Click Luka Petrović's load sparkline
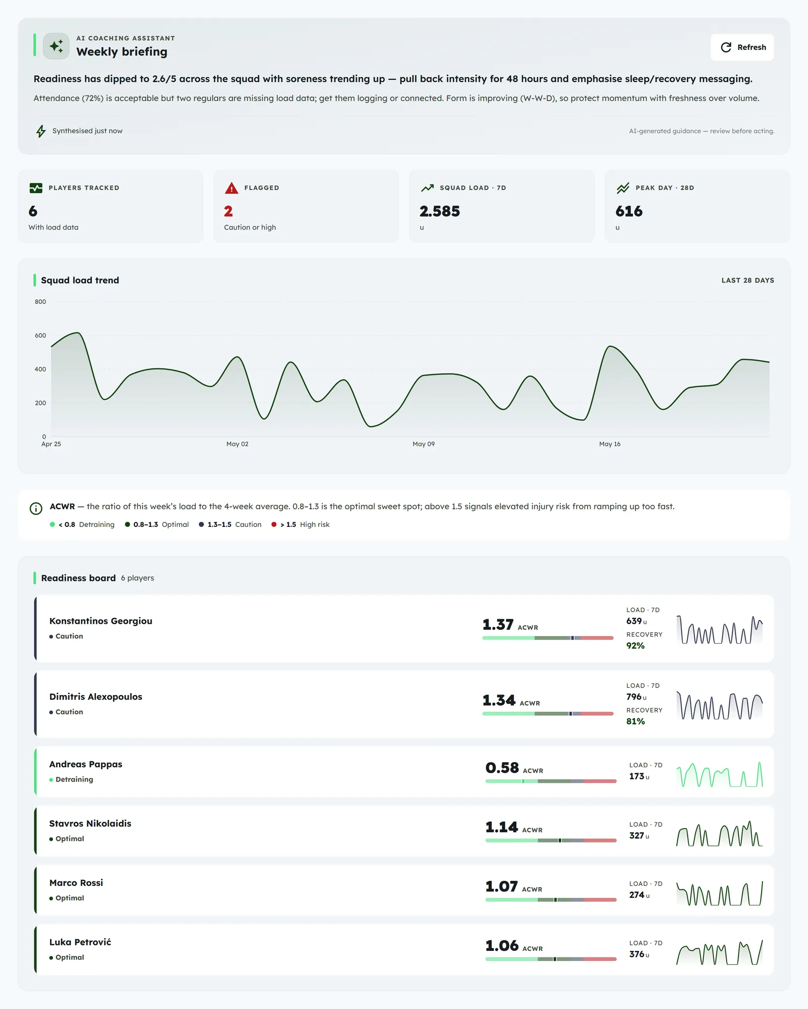Image resolution: width=808 pixels, height=1009 pixels. [720, 951]
